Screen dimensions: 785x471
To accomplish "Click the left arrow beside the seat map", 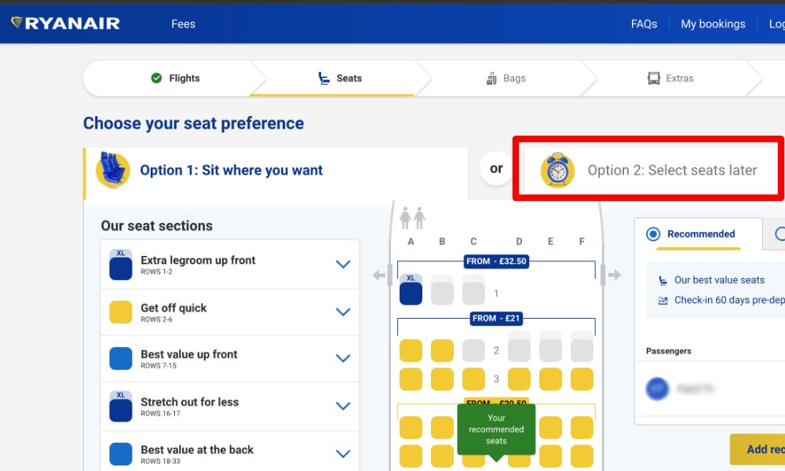I will pyautogui.click(x=379, y=276).
